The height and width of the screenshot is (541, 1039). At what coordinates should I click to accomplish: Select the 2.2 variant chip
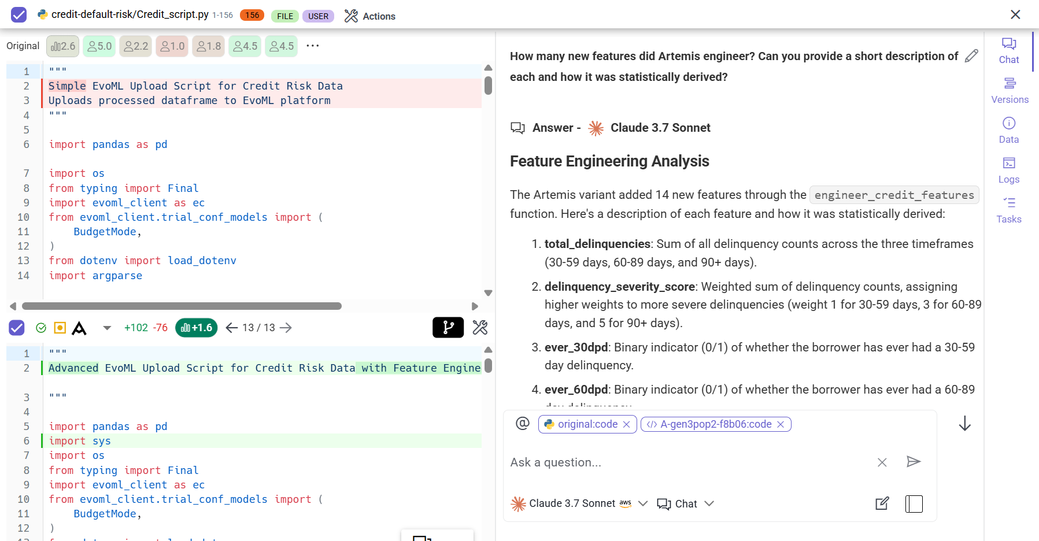click(x=136, y=46)
